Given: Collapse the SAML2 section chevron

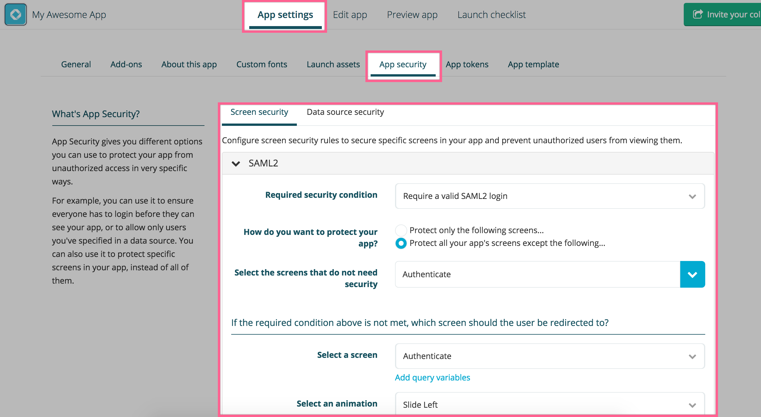Looking at the screenshot, I should point(236,163).
